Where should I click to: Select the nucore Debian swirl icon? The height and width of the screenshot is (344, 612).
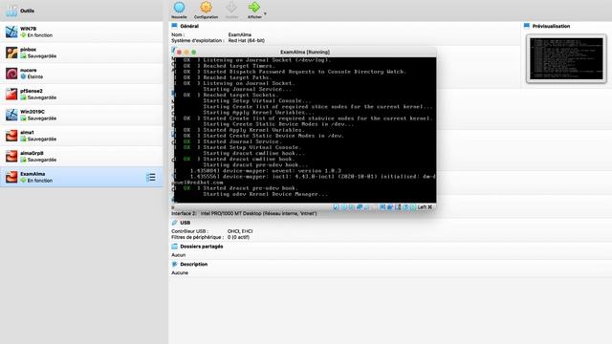[x=11, y=73]
